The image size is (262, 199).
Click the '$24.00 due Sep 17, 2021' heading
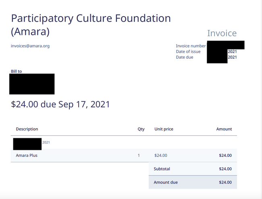[x=60, y=105]
